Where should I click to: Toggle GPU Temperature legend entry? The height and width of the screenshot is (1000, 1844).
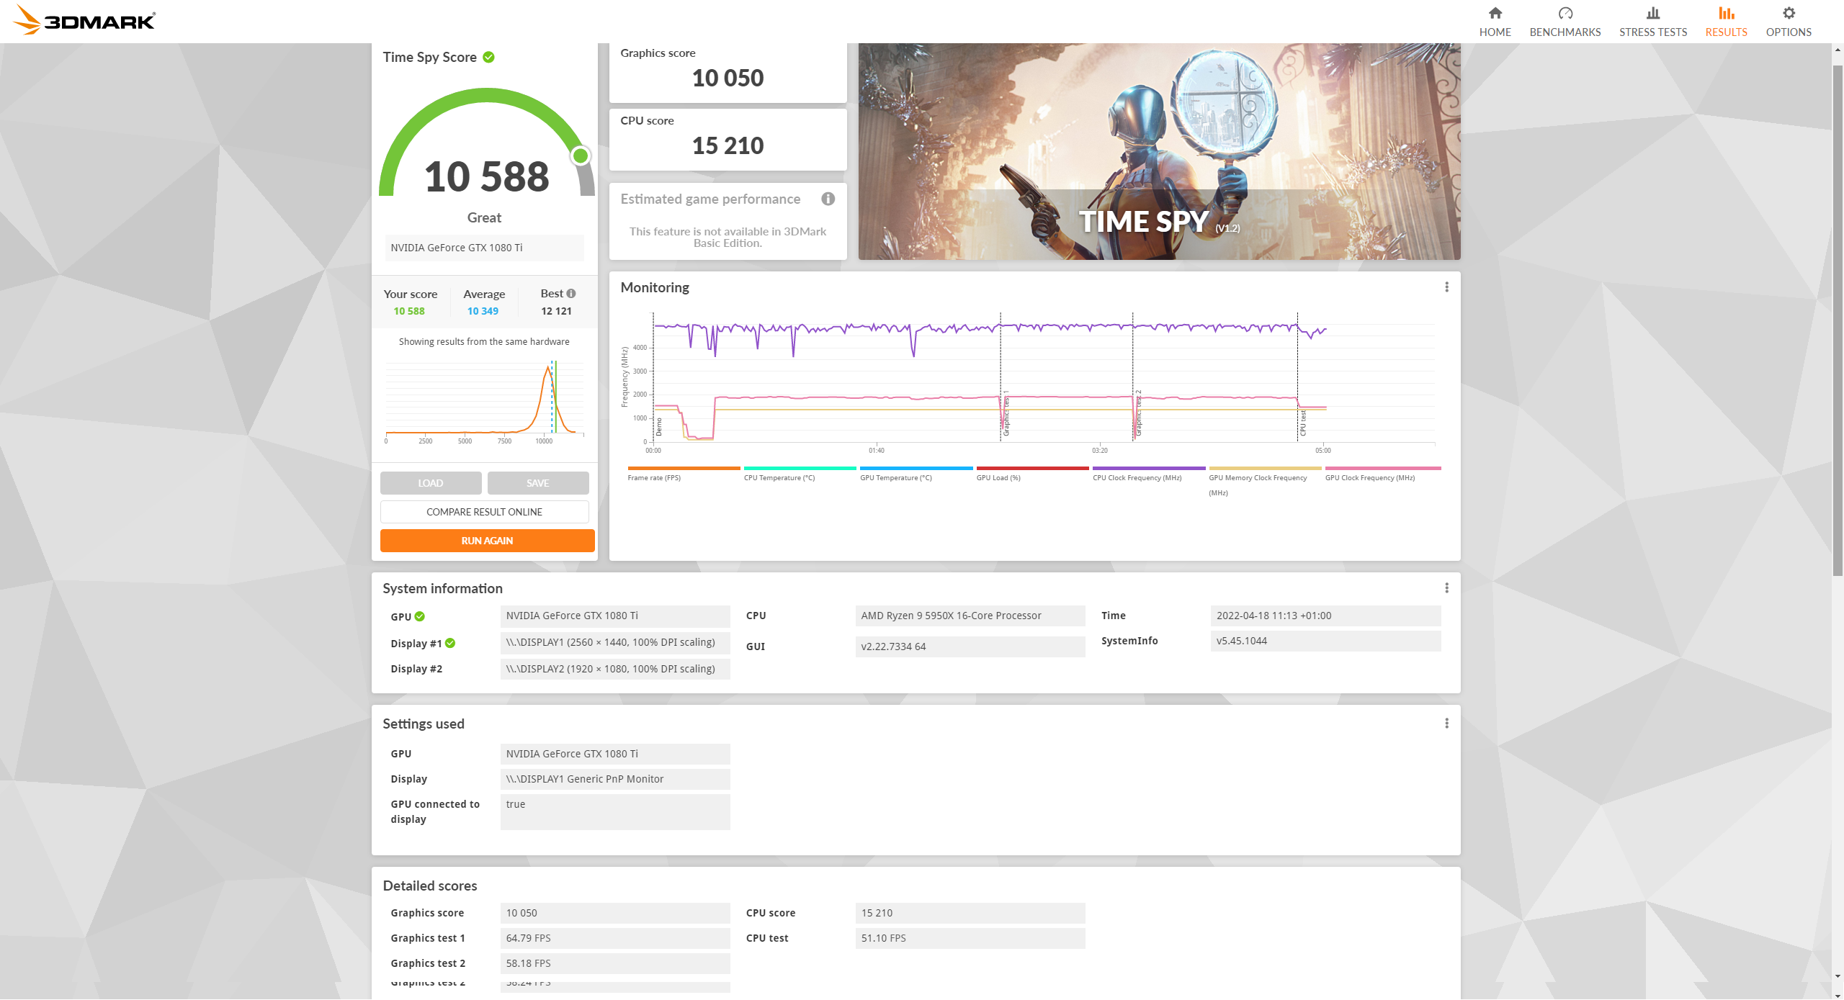coord(916,474)
